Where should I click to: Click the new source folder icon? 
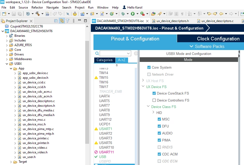coord(92,14)
